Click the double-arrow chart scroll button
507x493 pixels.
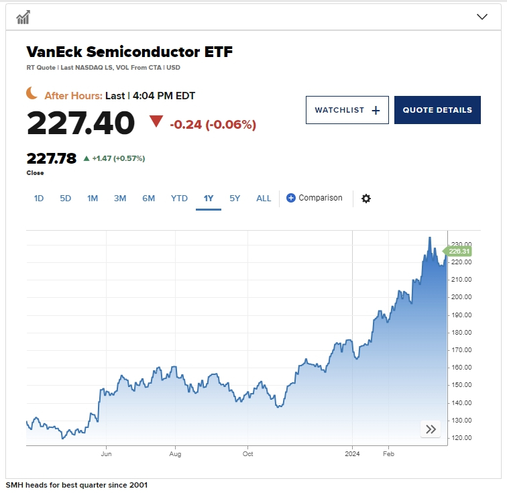[431, 429]
